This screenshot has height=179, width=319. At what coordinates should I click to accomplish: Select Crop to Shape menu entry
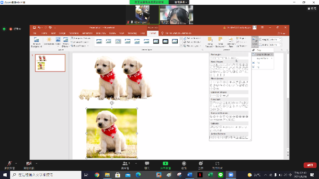pos(263,55)
